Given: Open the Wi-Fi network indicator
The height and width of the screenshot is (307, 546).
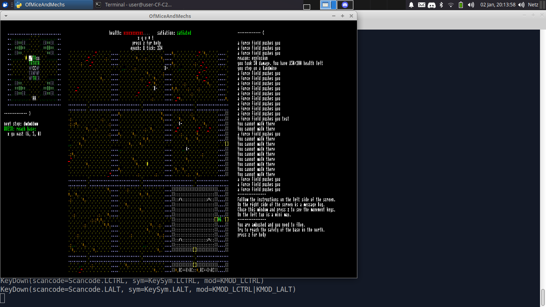Looking at the screenshot, I should [x=451, y=5].
